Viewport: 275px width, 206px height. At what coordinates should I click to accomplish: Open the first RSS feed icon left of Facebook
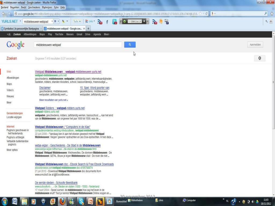100,22
